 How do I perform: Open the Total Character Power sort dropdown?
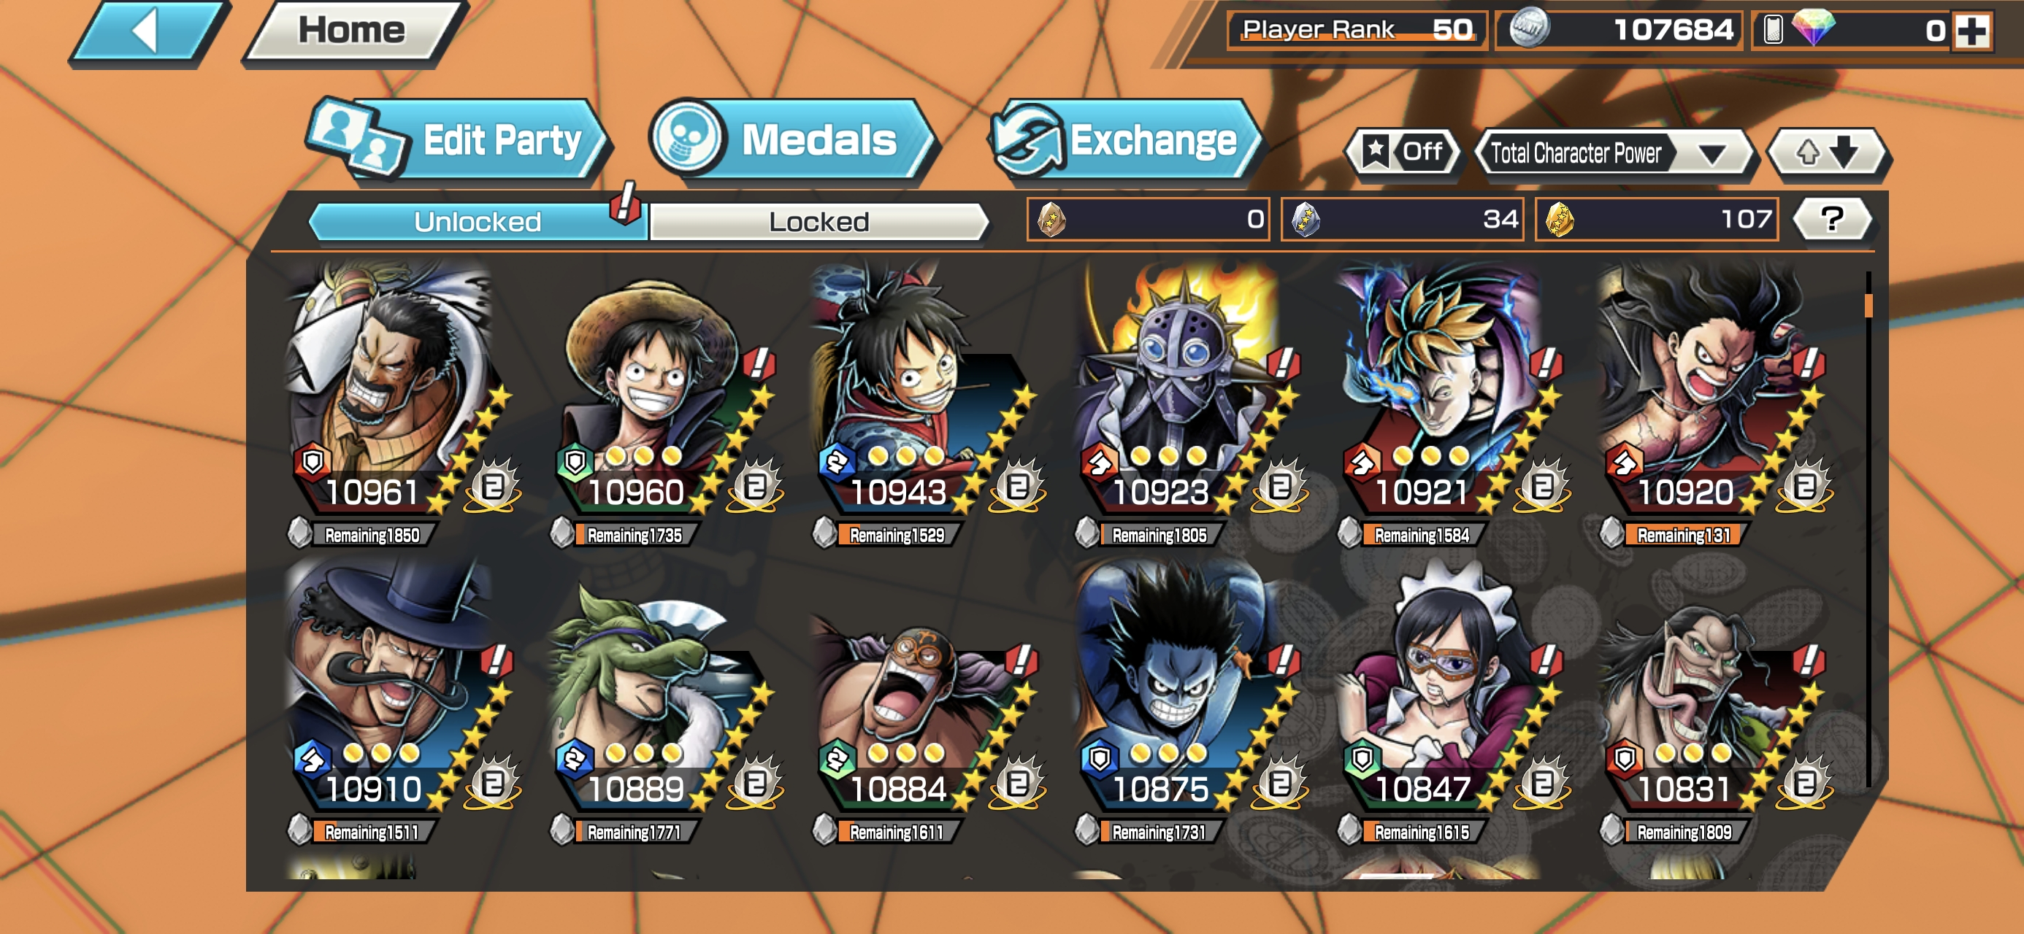[1615, 153]
